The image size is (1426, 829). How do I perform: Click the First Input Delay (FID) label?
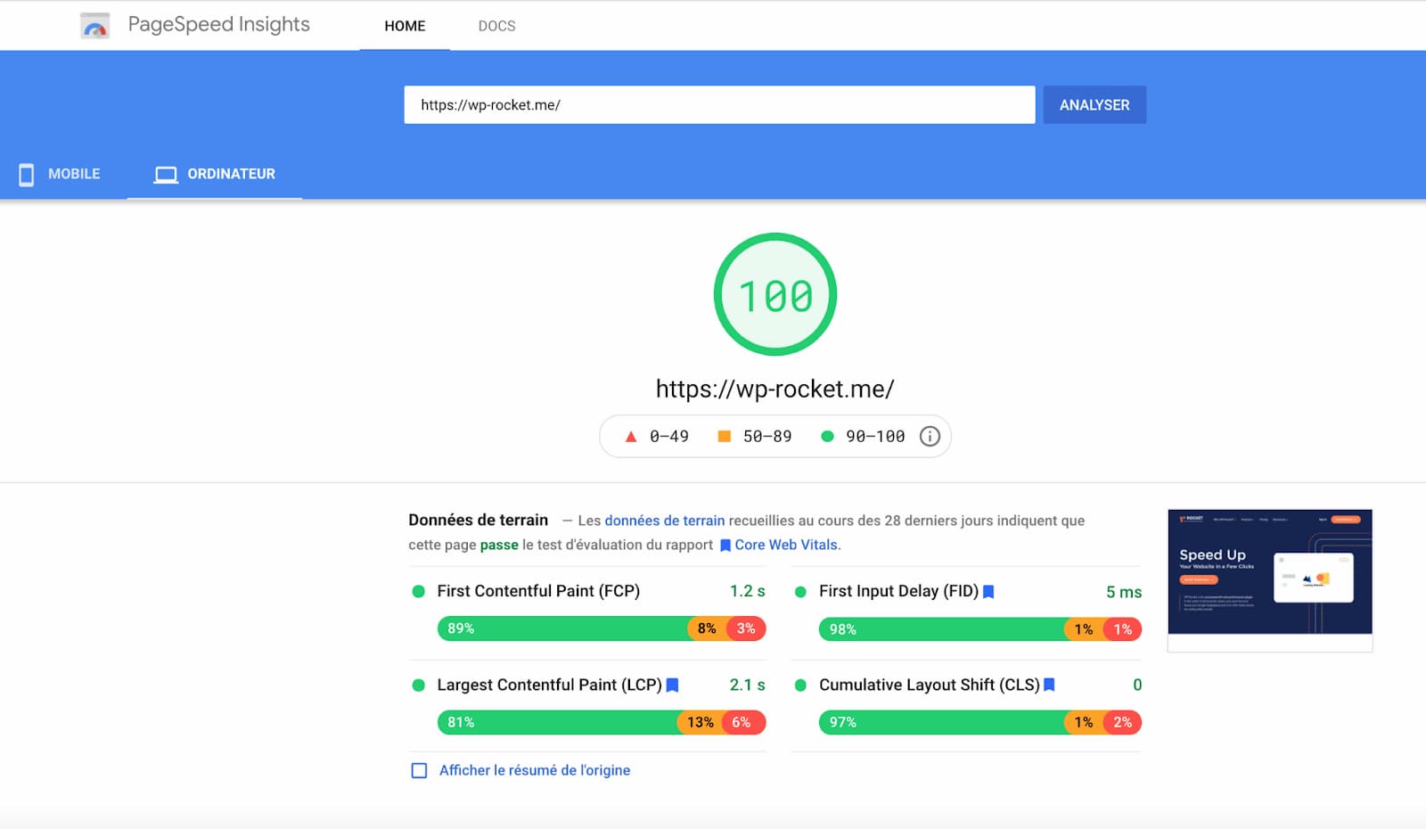(898, 591)
